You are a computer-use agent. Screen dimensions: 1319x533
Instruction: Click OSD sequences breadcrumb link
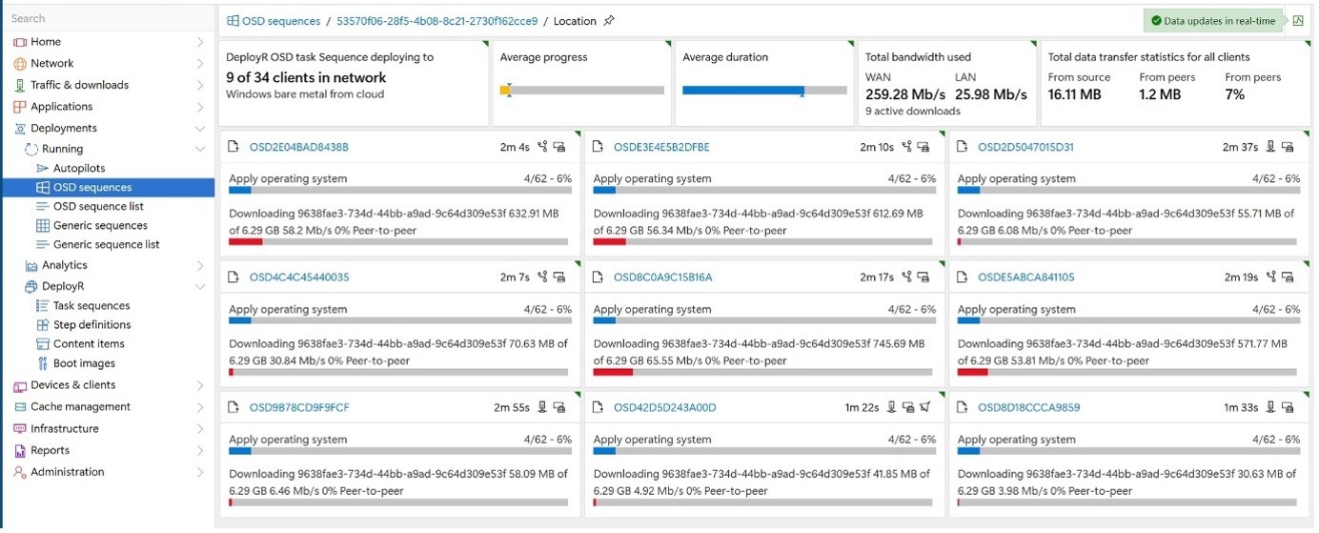coord(281,21)
